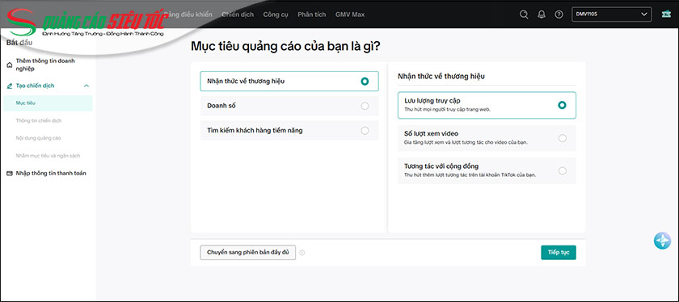Collapse the Tạo chiến dịch section chevron

pos(86,86)
